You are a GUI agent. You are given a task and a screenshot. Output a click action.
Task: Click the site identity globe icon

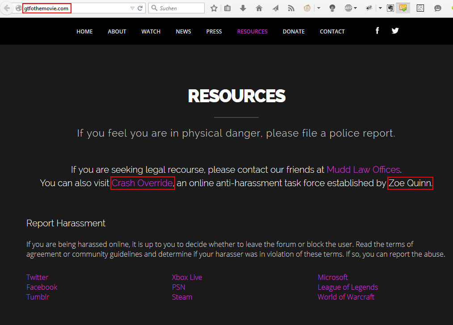[x=19, y=8]
